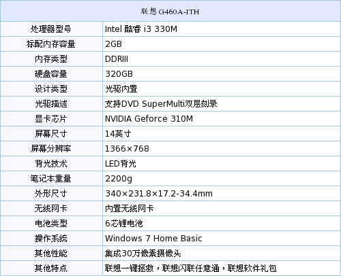The width and height of the screenshot is (341, 276).
Task: Select the label 硬盘容量
Action: [51, 74]
